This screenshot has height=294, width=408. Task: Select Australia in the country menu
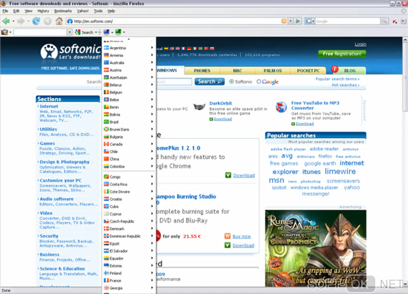point(129,63)
